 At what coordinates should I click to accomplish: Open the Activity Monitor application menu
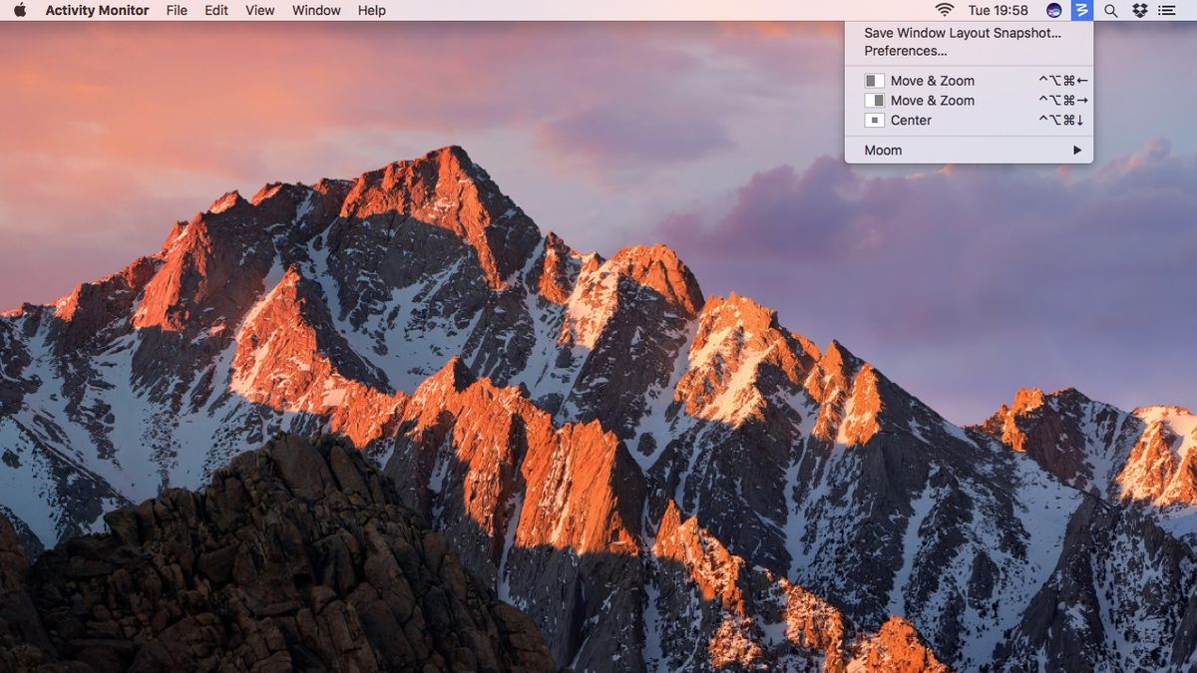click(x=96, y=10)
